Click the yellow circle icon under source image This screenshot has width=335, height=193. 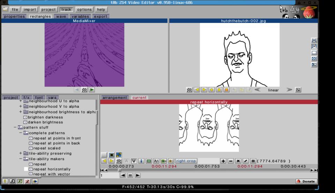[211, 90]
